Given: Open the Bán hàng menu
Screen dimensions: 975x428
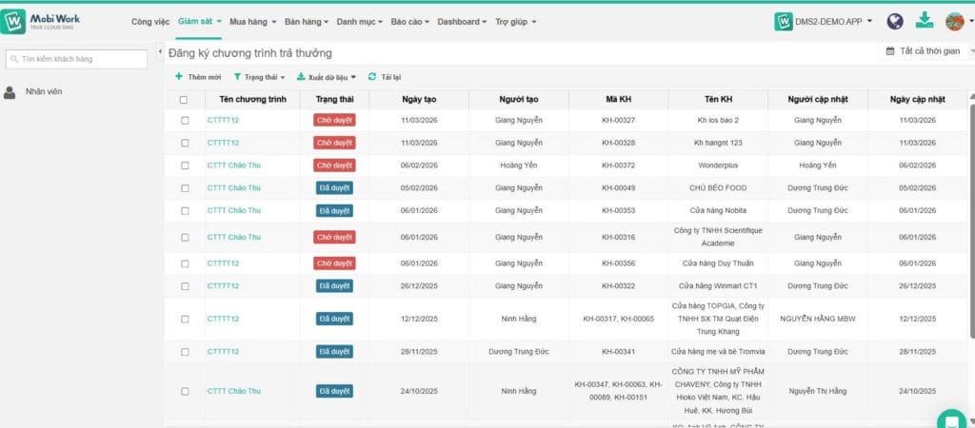Looking at the screenshot, I should click(x=305, y=21).
